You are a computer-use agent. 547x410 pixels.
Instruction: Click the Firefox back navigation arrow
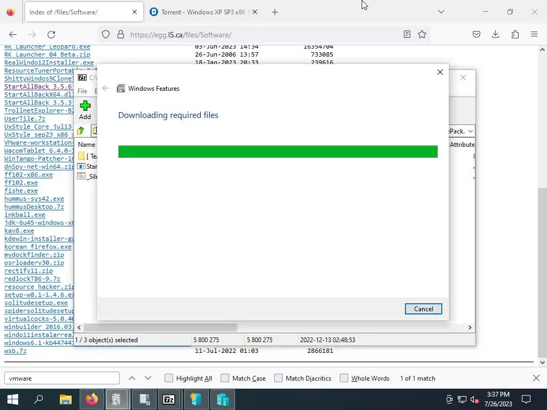click(x=13, y=35)
